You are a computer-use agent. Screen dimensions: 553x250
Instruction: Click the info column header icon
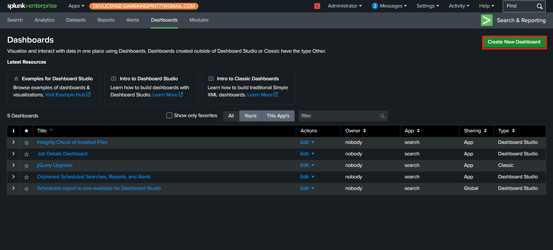(x=14, y=131)
